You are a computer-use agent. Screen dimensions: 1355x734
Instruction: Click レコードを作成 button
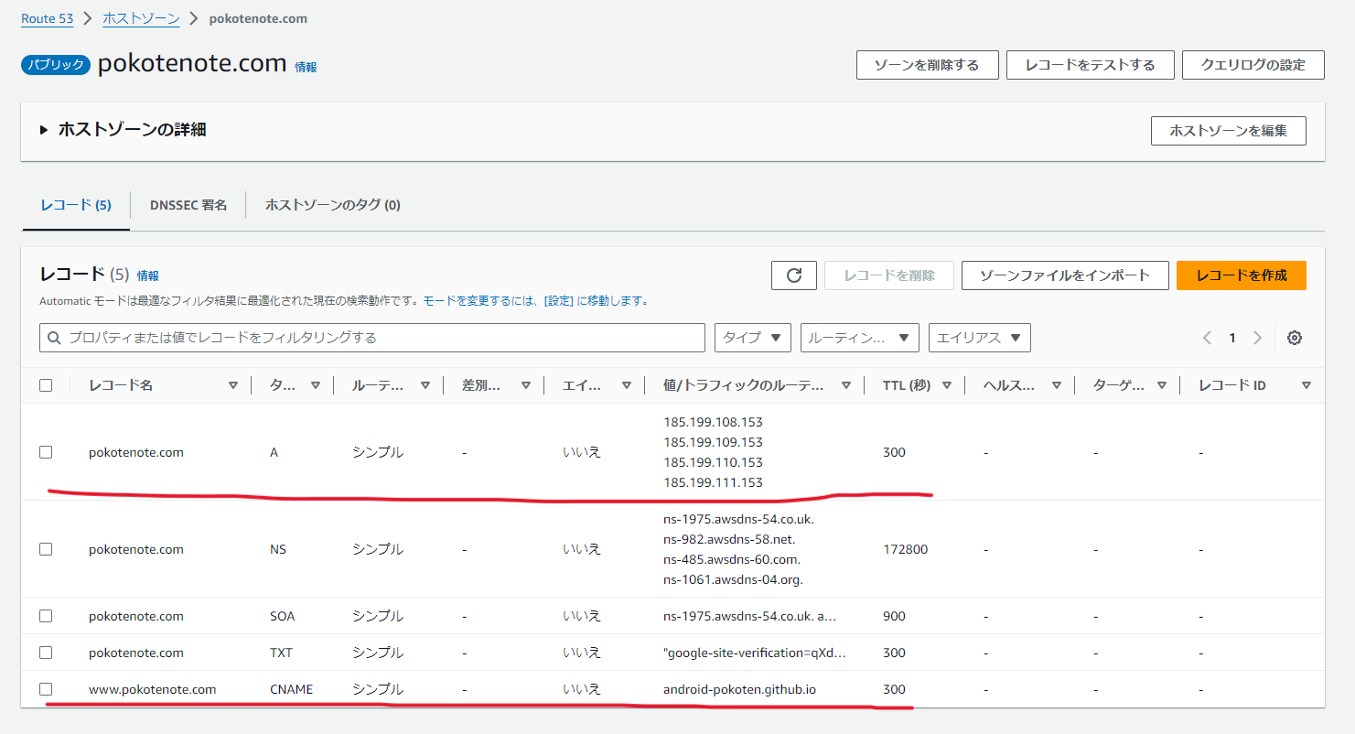click(1242, 275)
